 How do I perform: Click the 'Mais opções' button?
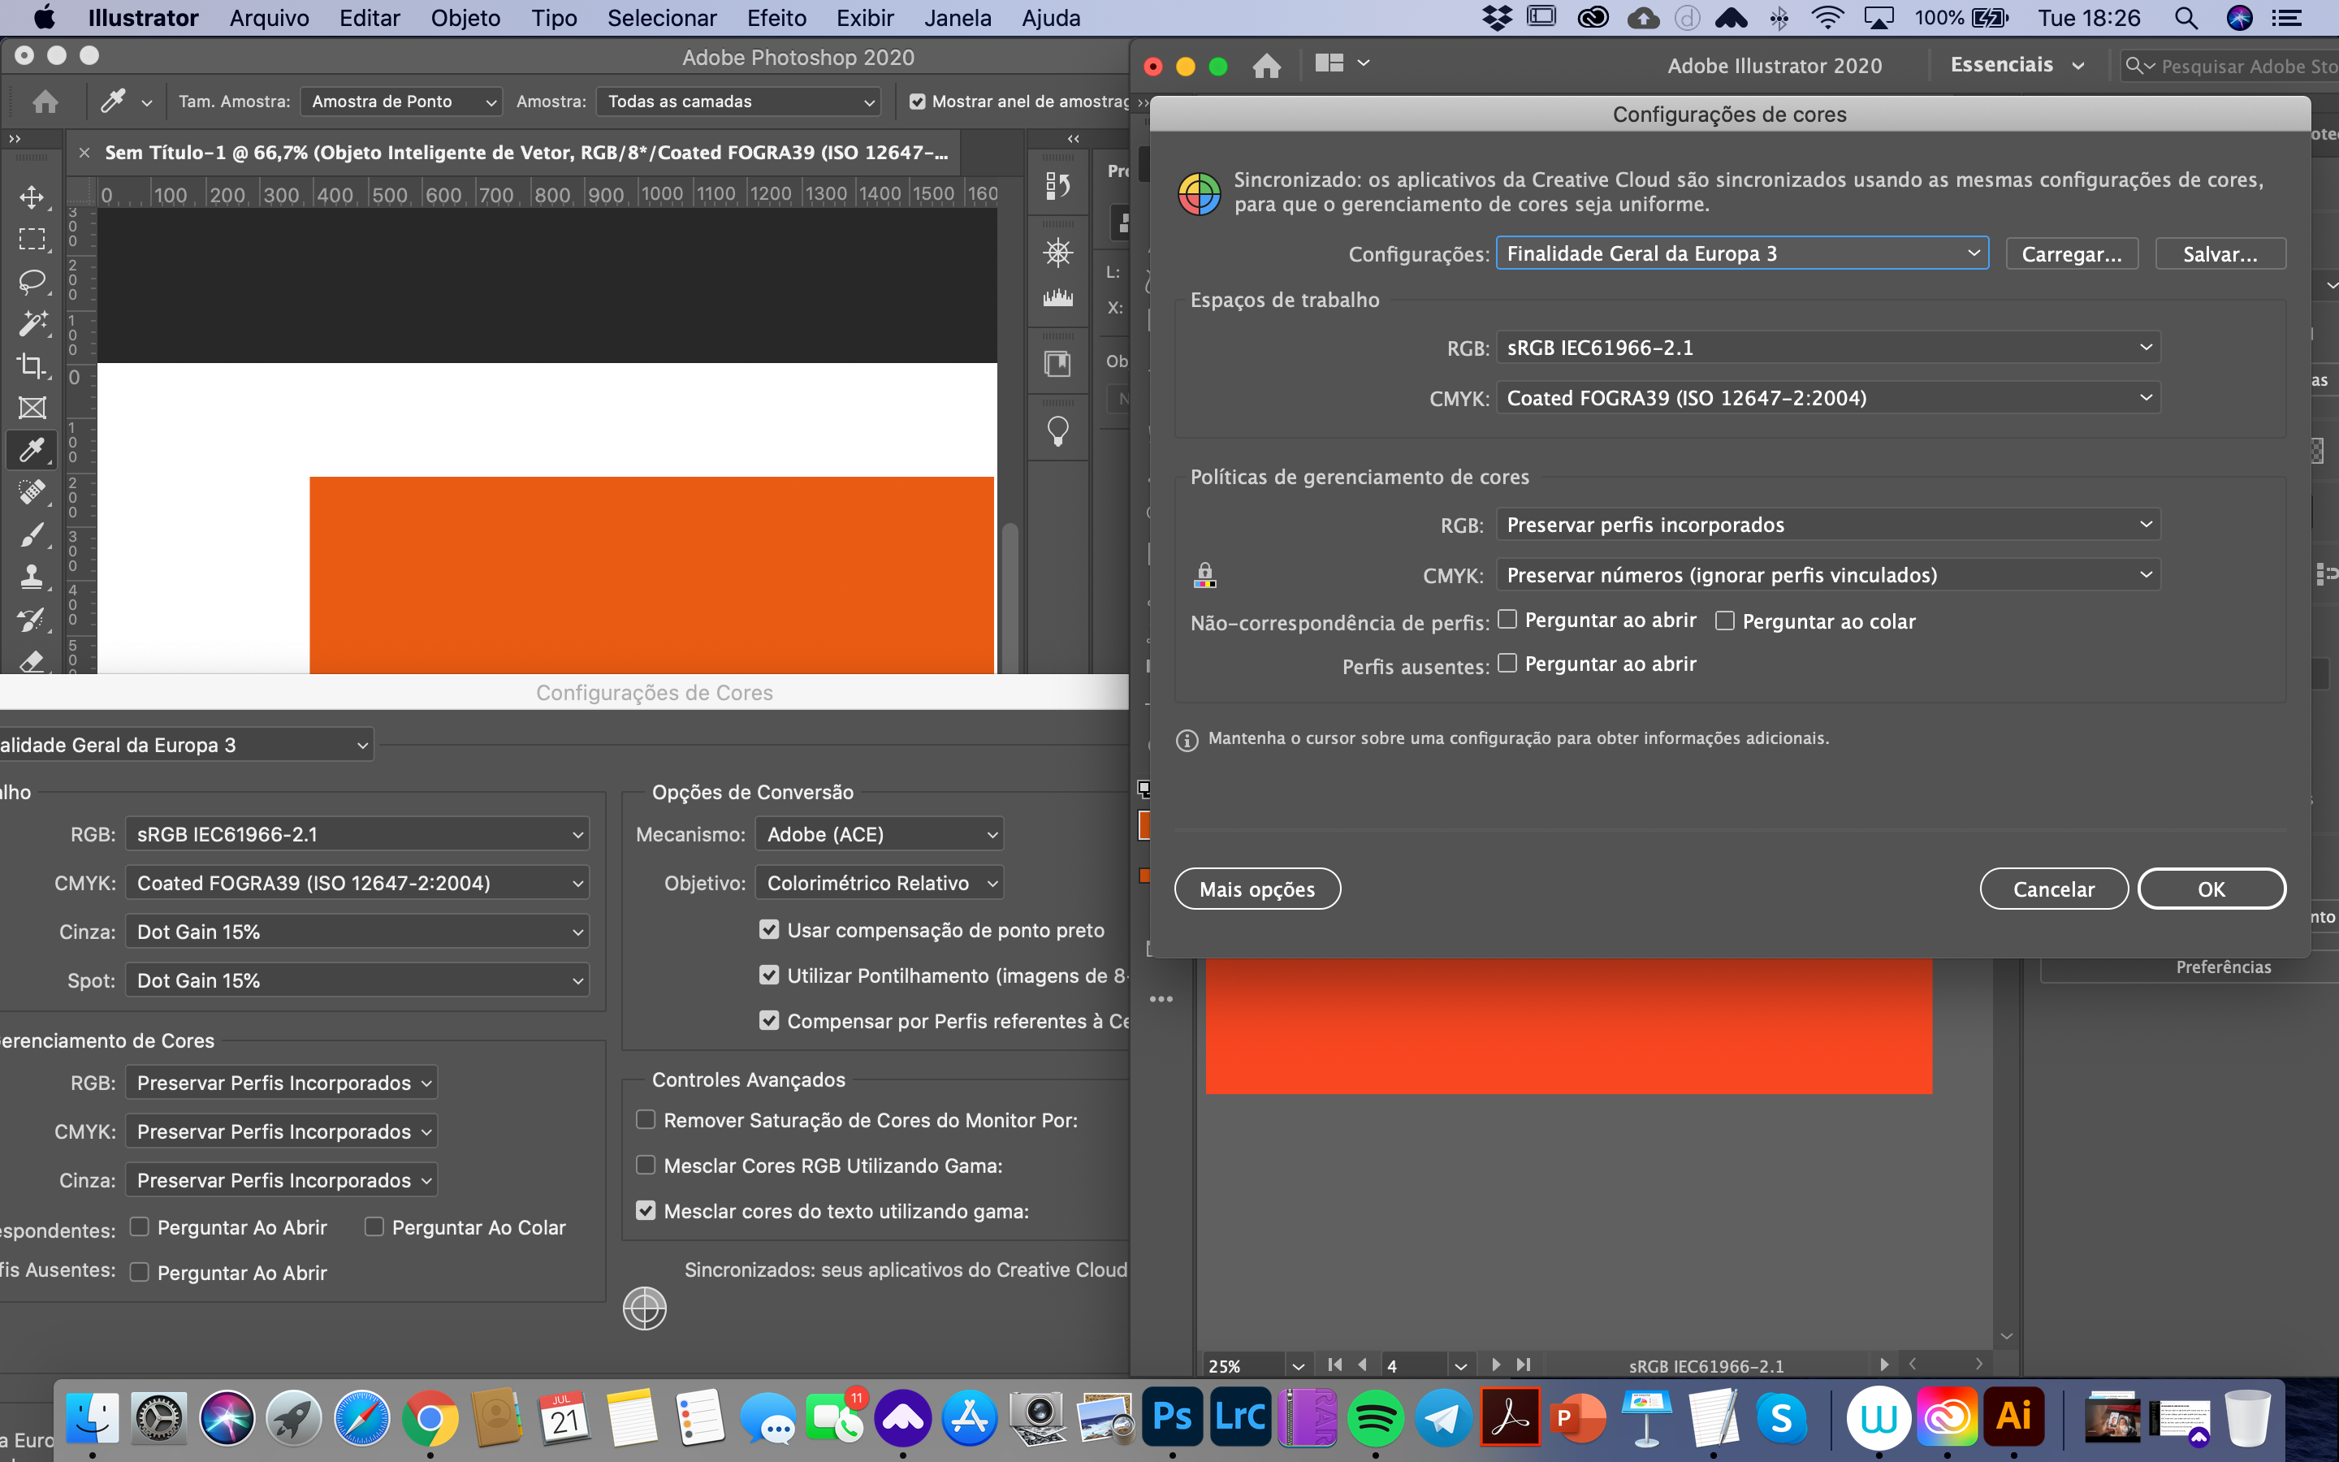click(x=1256, y=888)
